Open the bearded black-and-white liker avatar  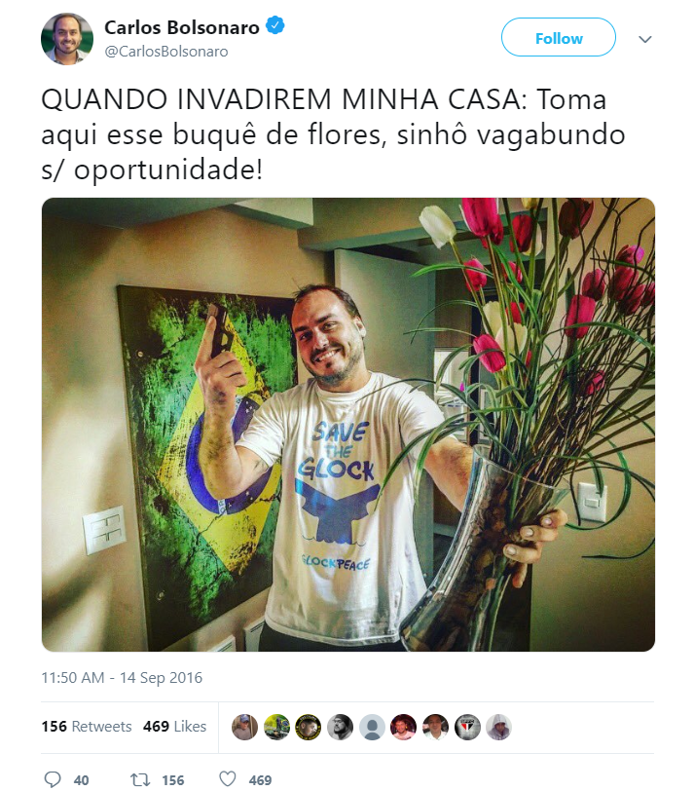pyautogui.click(x=341, y=727)
